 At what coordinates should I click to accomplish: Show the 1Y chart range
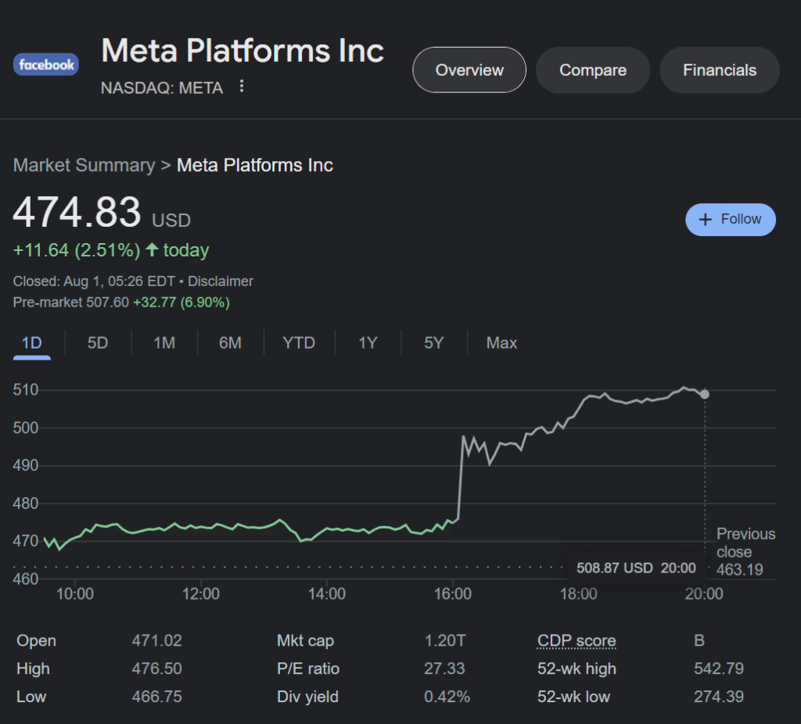[368, 343]
